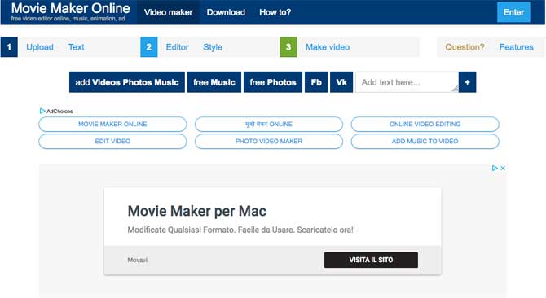
Task: Click the ad info triangle icon
Action: click(x=495, y=168)
